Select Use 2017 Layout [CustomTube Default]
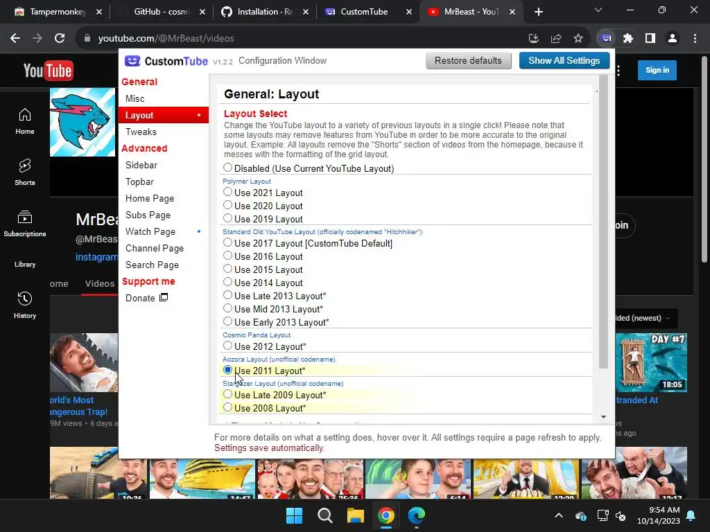 (227, 243)
